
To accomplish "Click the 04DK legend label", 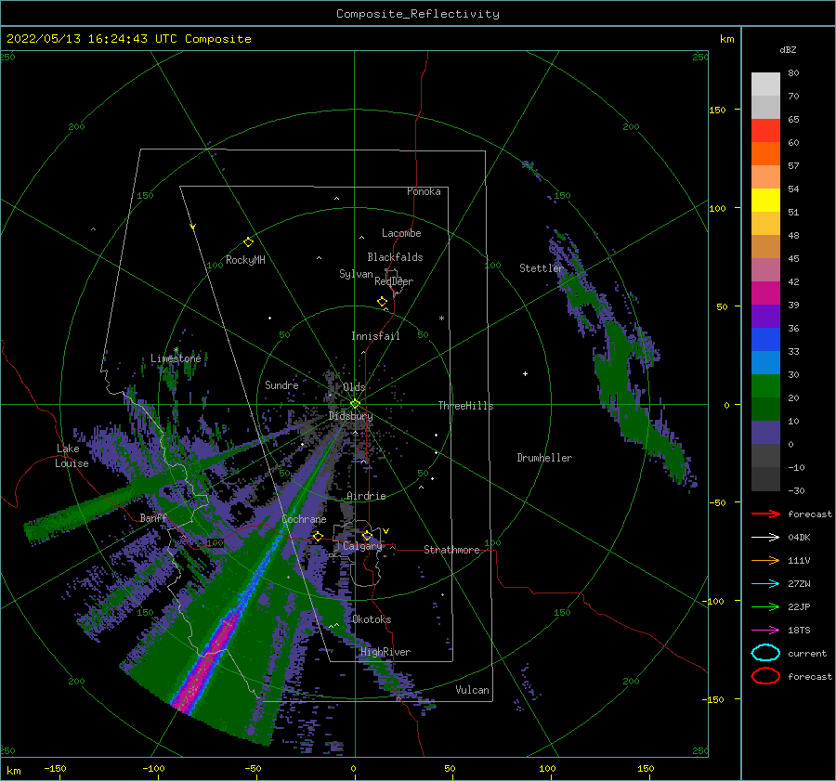I will point(799,537).
